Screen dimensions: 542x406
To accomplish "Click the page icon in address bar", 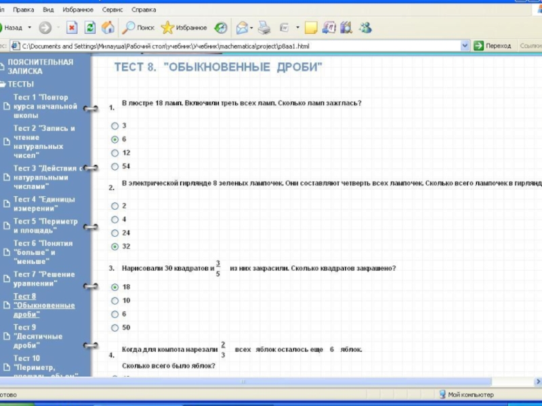I will coord(16,46).
